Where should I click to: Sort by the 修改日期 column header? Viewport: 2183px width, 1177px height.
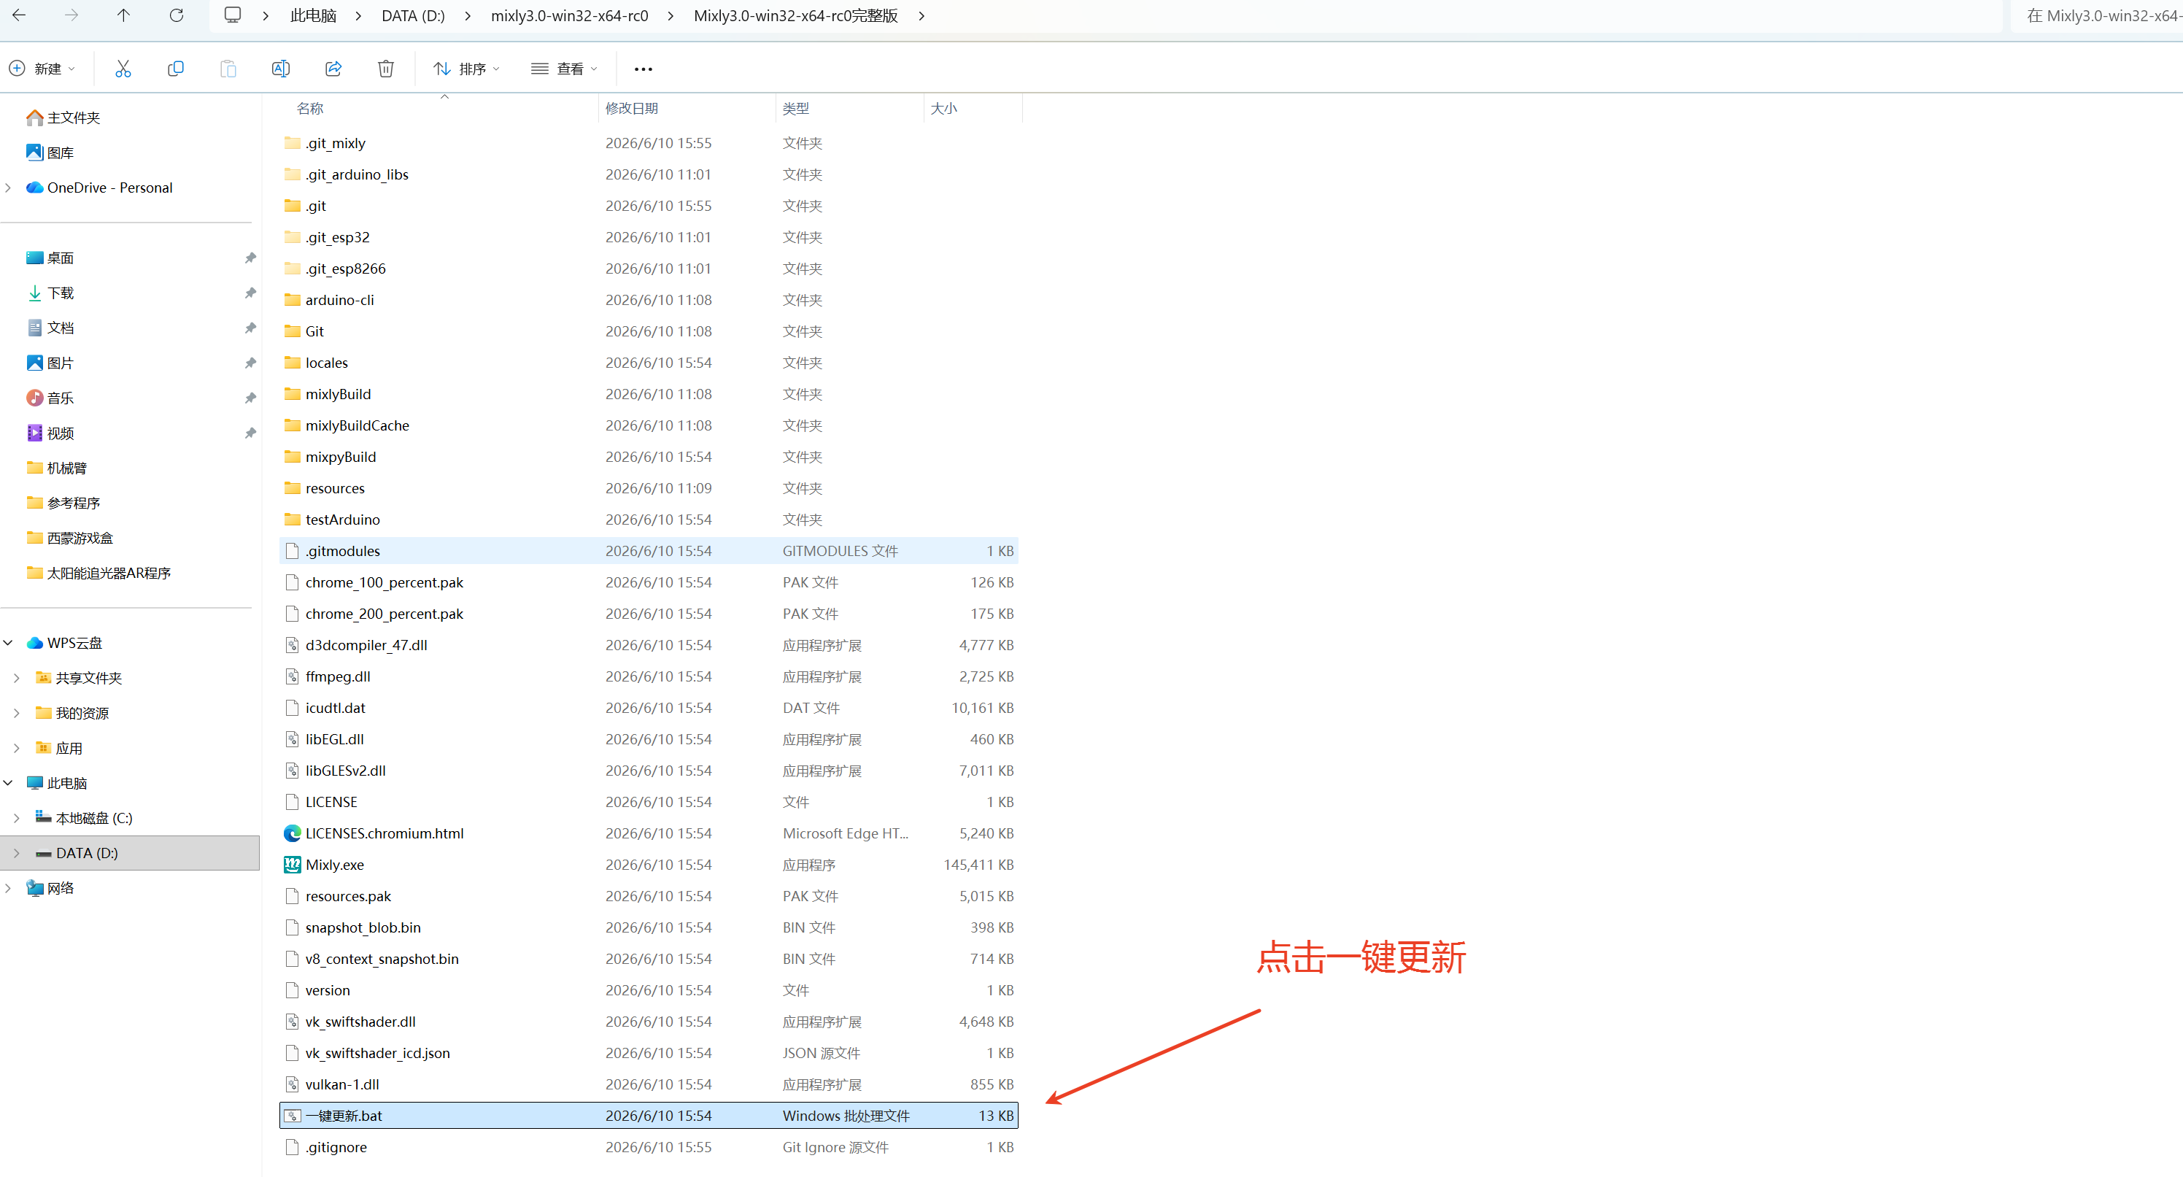631,109
